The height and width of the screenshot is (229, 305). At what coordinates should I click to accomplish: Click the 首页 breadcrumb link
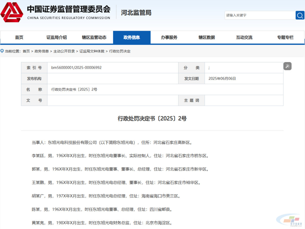coord(26,51)
